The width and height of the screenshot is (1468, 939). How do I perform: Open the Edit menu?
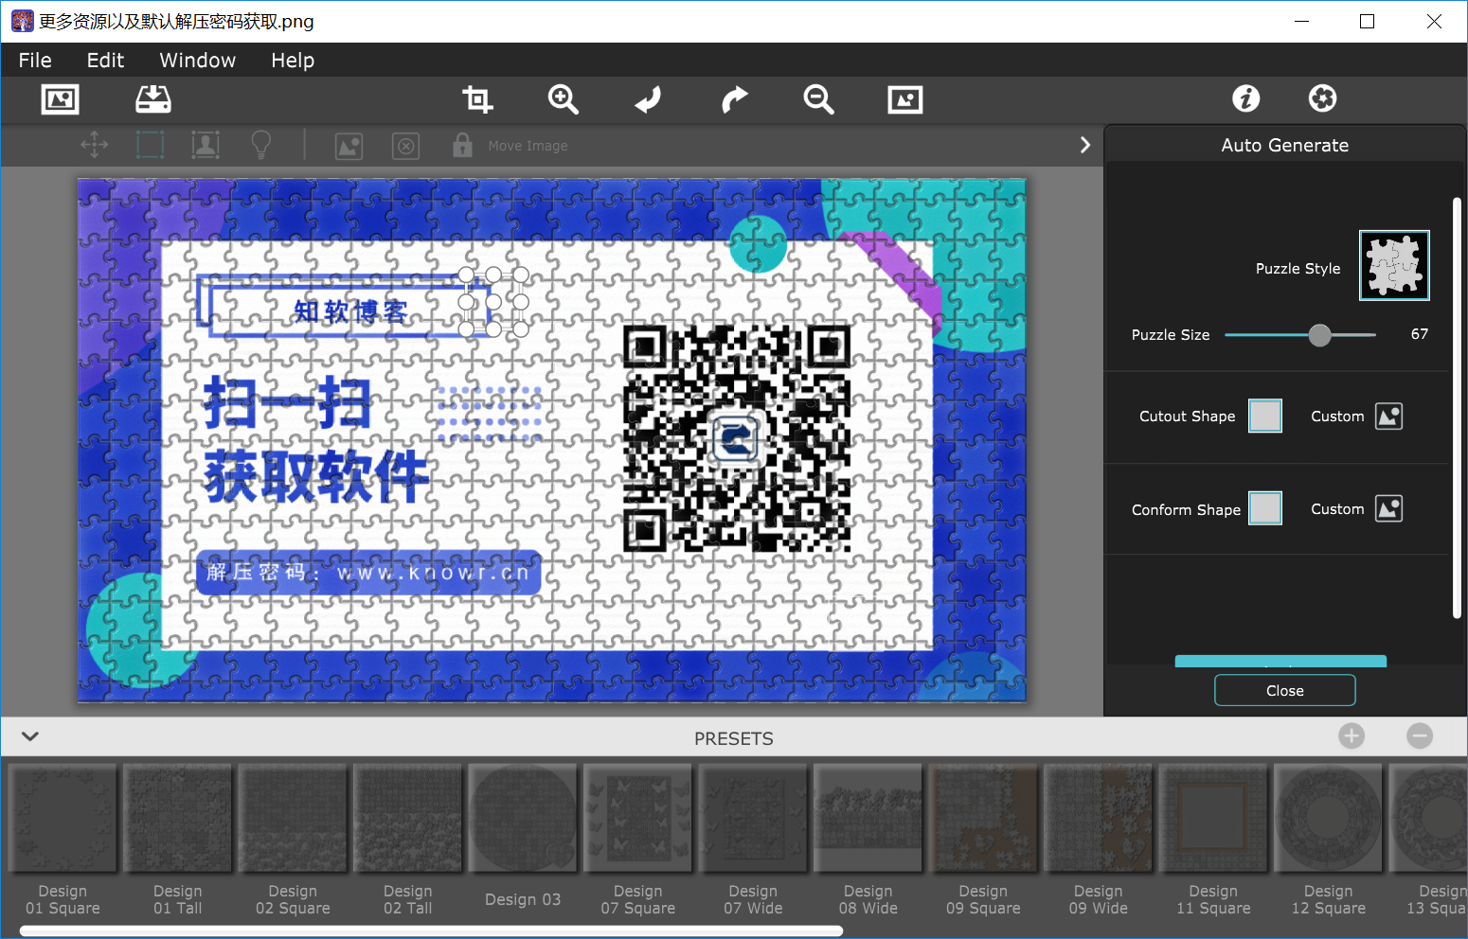(105, 61)
